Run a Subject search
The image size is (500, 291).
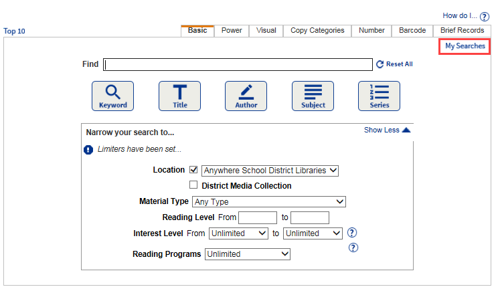coord(313,96)
